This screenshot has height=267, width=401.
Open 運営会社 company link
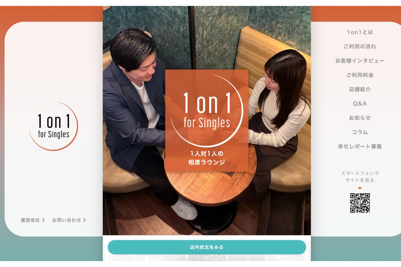tap(30, 220)
